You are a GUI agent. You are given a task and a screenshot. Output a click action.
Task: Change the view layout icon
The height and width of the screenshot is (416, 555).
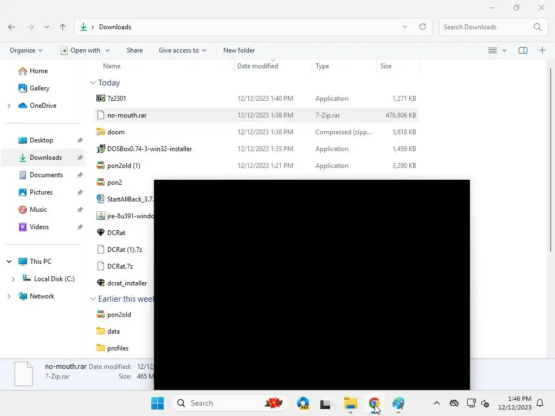492,50
